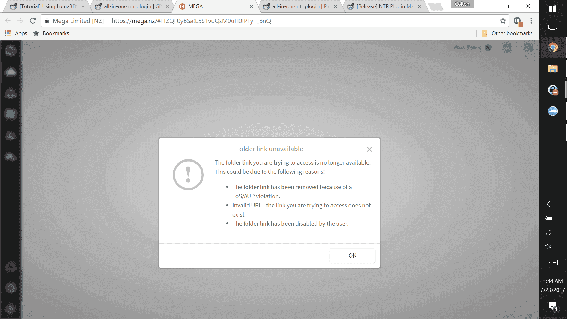Switch to the [Tutorial] Using Luma3D tab
The image size is (567, 319).
46,6
